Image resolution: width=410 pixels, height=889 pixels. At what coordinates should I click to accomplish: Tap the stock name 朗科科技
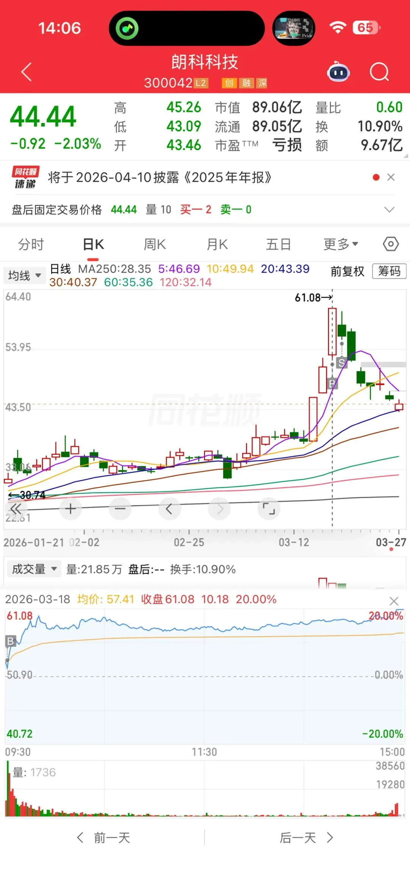coord(205,62)
